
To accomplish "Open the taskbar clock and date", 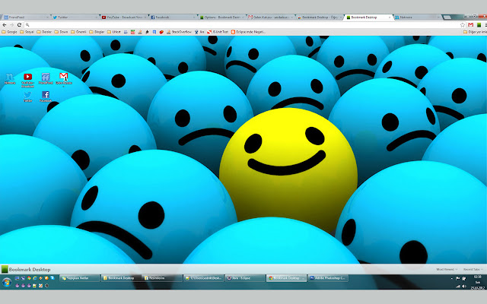I will [x=478, y=282].
